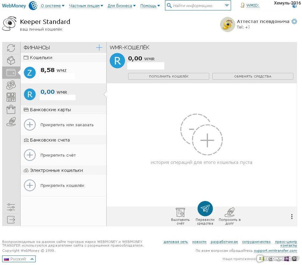Open the контакты footer link
Image resolution: width=302 pixels, height=265 pixels.
tap(288, 245)
